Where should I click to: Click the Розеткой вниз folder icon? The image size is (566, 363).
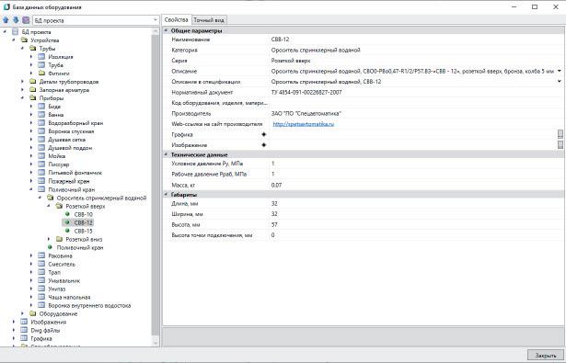point(60,239)
